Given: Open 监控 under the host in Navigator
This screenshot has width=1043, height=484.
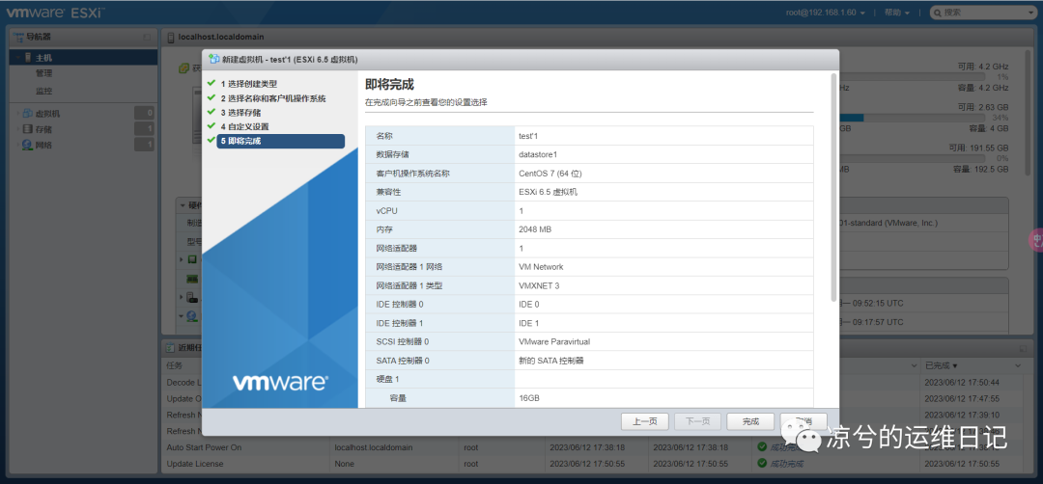Looking at the screenshot, I should pyautogui.click(x=43, y=91).
